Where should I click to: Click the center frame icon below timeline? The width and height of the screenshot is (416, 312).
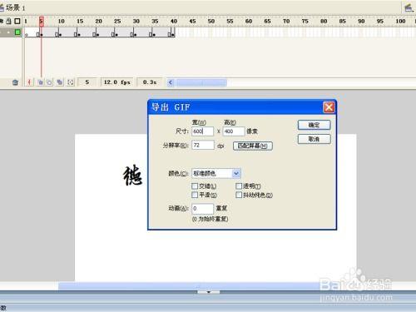30,82
